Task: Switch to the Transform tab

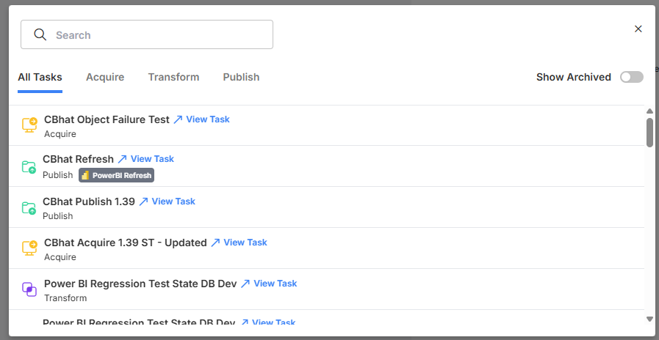Action: coord(173,77)
